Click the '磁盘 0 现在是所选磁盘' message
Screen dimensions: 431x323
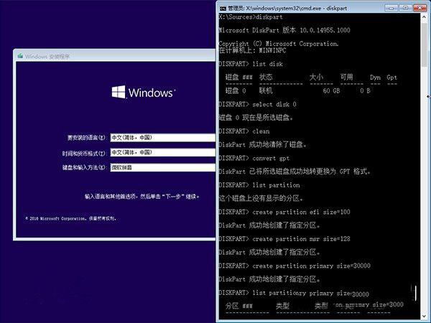point(256,118)
